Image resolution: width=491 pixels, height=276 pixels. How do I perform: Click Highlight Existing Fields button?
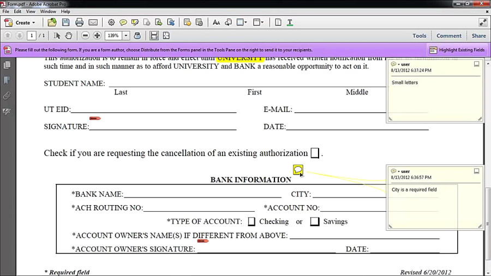(x=457, y=50)
